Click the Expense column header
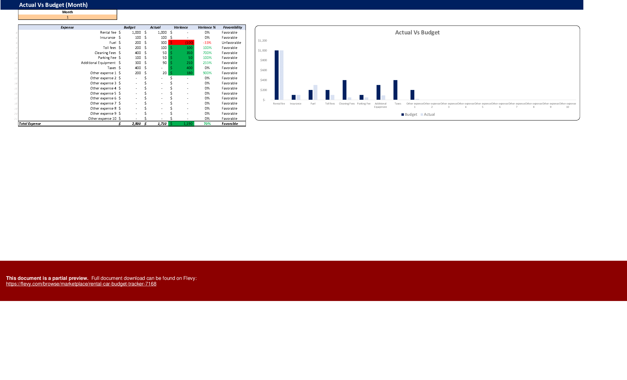The image size is (627, 380). [x=67, y=27]
